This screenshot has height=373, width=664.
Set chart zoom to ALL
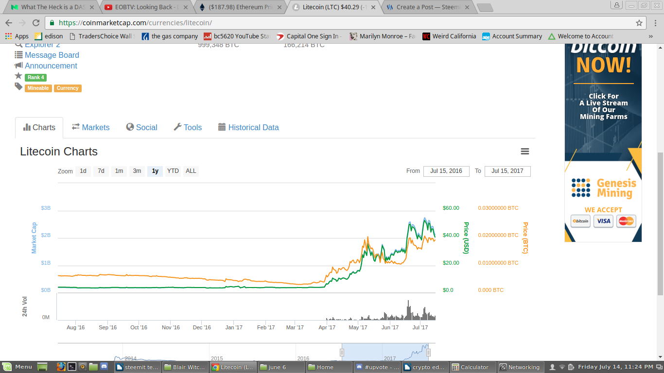pos(191,171)
